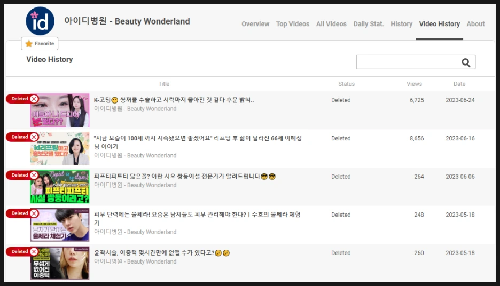
Task: Open the All Videos tab
Action: pyautogui.click(x=331, y=24)
